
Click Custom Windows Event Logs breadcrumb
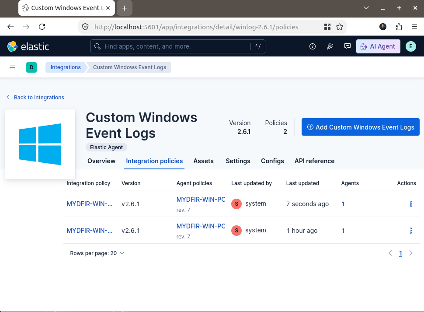(x=129, y=67)
